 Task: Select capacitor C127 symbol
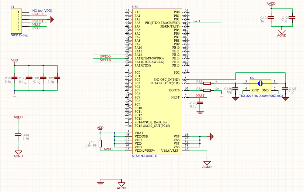click(x=285, y=89)
